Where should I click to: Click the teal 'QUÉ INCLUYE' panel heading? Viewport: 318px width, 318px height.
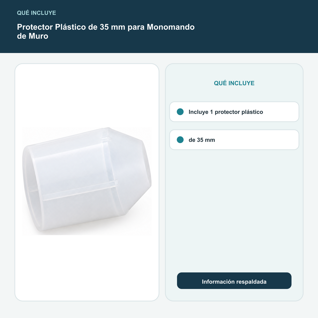pos(234,83)
